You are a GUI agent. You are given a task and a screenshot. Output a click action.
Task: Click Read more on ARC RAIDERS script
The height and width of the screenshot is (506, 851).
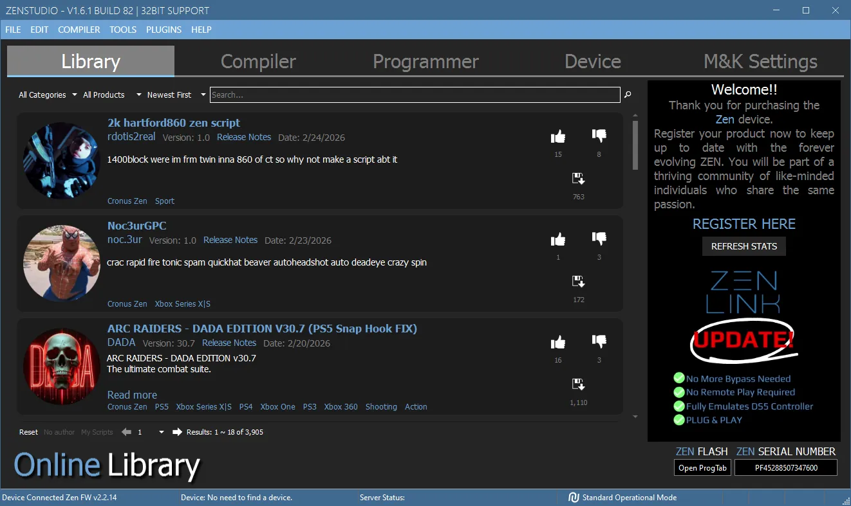click(132, 395)
